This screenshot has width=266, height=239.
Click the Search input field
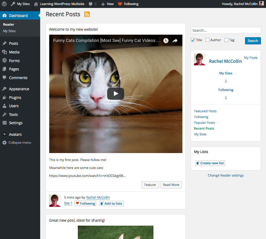226,30
